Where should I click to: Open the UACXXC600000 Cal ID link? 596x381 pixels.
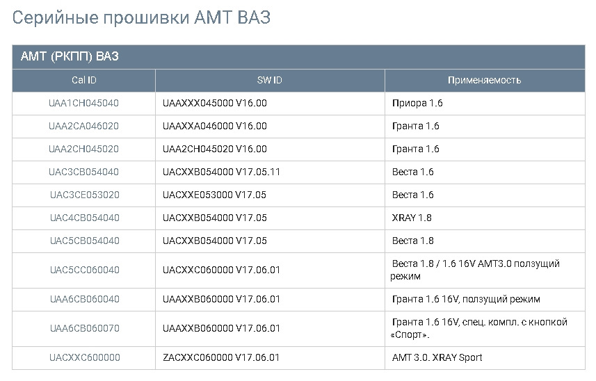coord(84,357)
